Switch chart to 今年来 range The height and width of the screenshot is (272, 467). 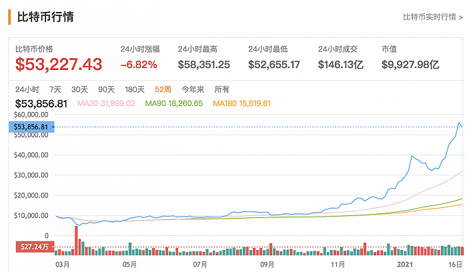[x=191, y=89]
